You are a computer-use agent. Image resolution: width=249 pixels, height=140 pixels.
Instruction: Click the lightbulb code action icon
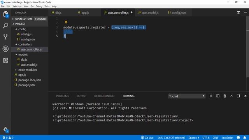tap(66, 23)
